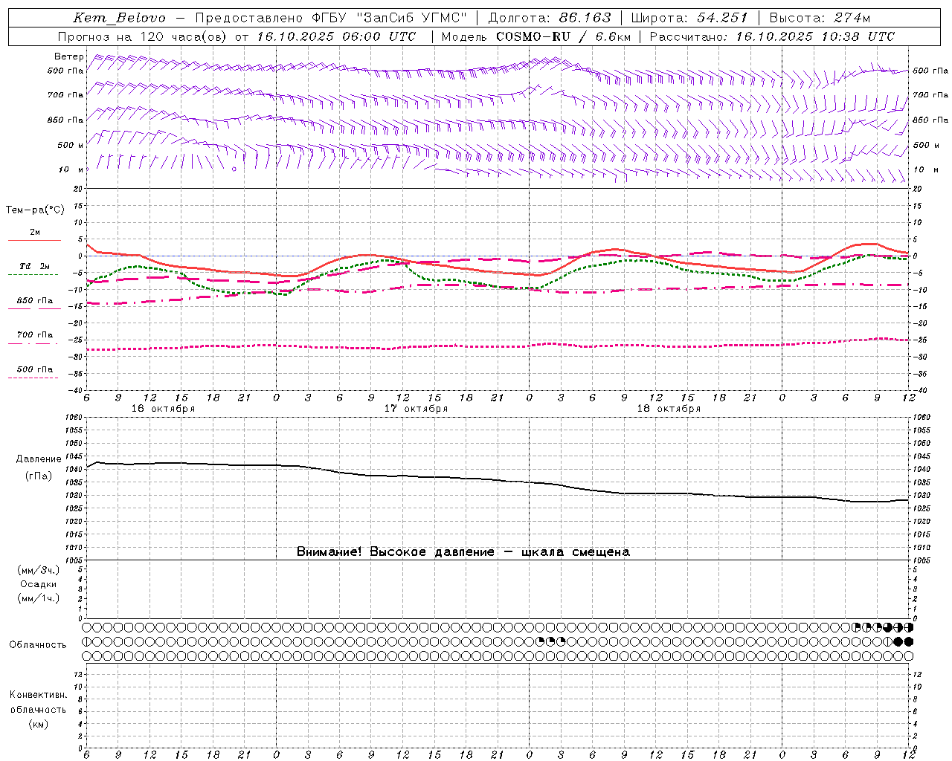Image resolution: width=952 pixels, height=761 pixels.
Task: Click the "(мм/1ч.)" precipitation unit label
Action: (39, 598)
